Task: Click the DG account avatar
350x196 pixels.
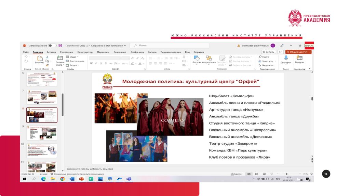Action: point(273,46)
